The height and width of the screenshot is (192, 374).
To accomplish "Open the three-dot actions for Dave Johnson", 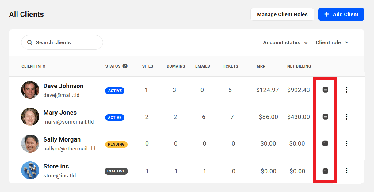I will (347, 90).
